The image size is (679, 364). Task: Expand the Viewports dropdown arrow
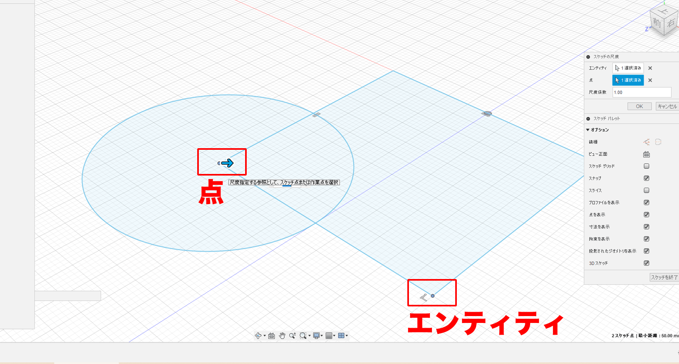[x=347, y=336]
